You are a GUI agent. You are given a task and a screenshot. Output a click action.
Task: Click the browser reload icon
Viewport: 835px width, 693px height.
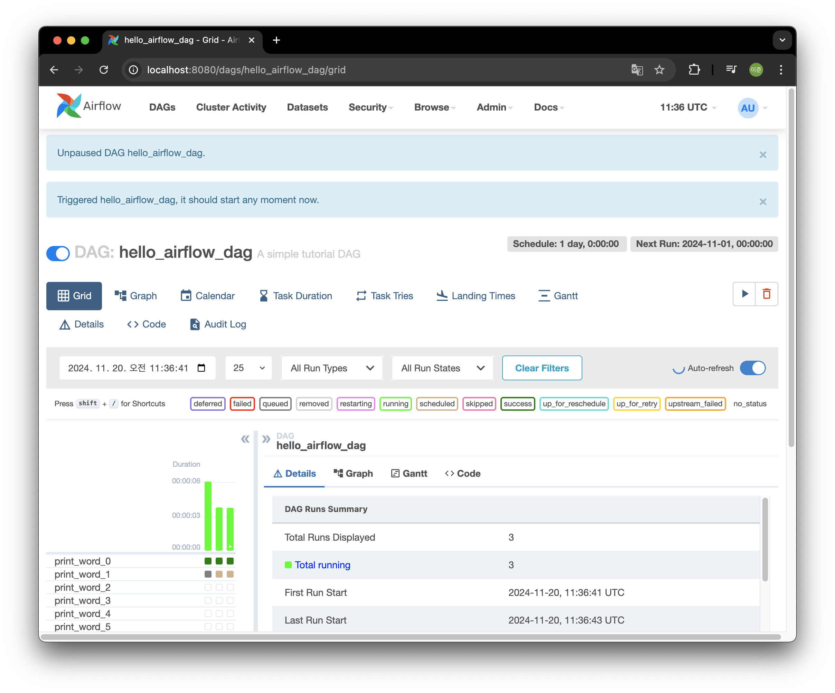(104, 70)
